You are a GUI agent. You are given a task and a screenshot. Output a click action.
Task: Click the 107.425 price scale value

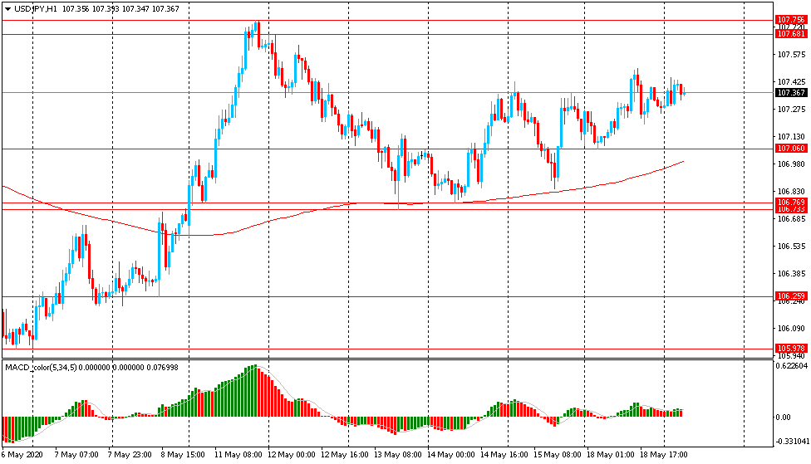(791, 81)
